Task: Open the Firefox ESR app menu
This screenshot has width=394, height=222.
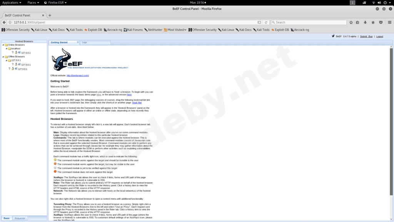Action: [x=55, y=3]
